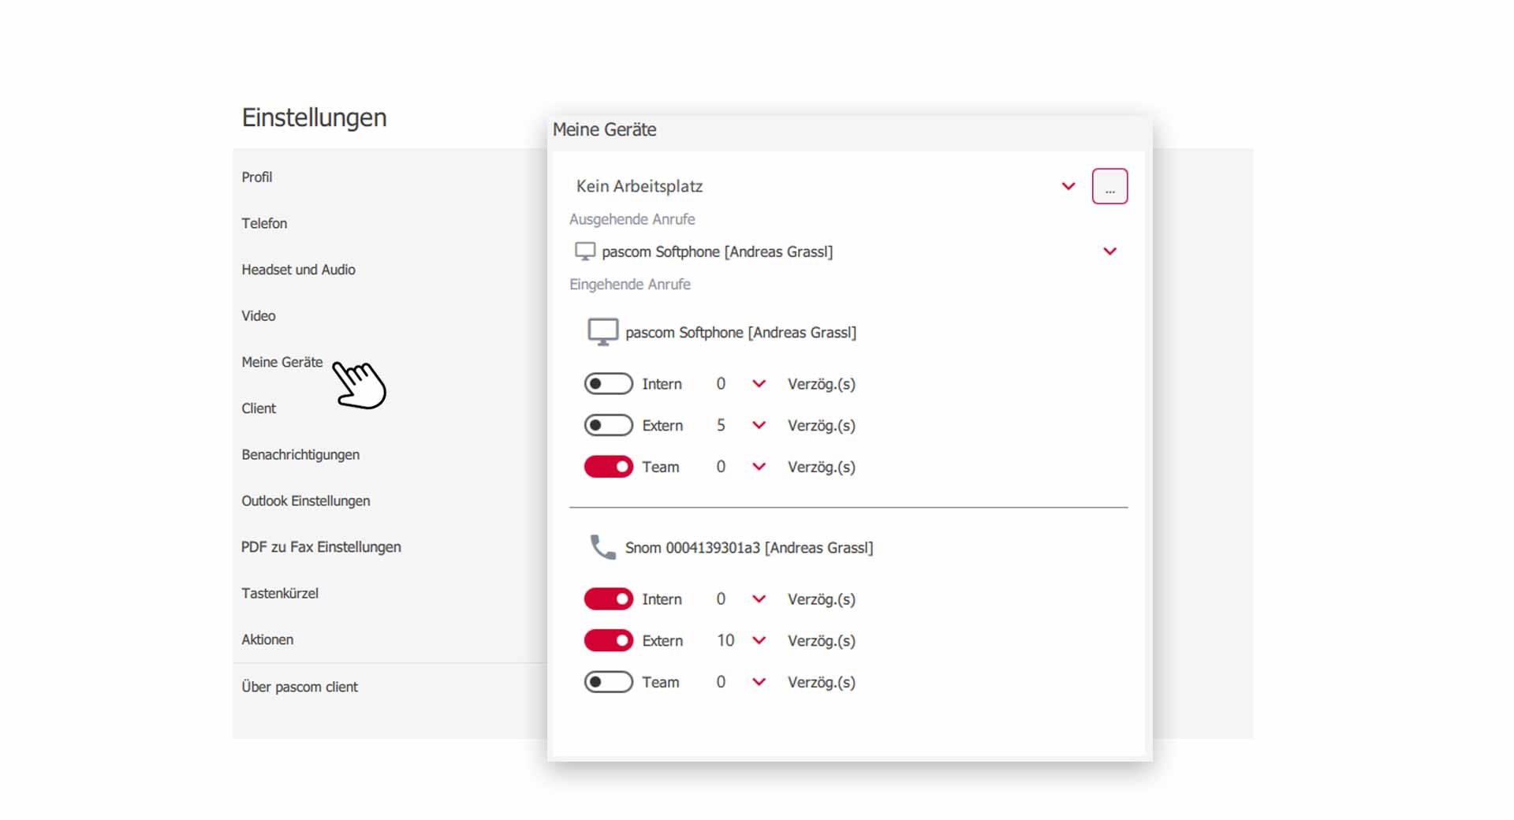This screenshot has height=820, width=1514.
Task: Go to Benachrichtigungen settings
Action: coord(300,455)
